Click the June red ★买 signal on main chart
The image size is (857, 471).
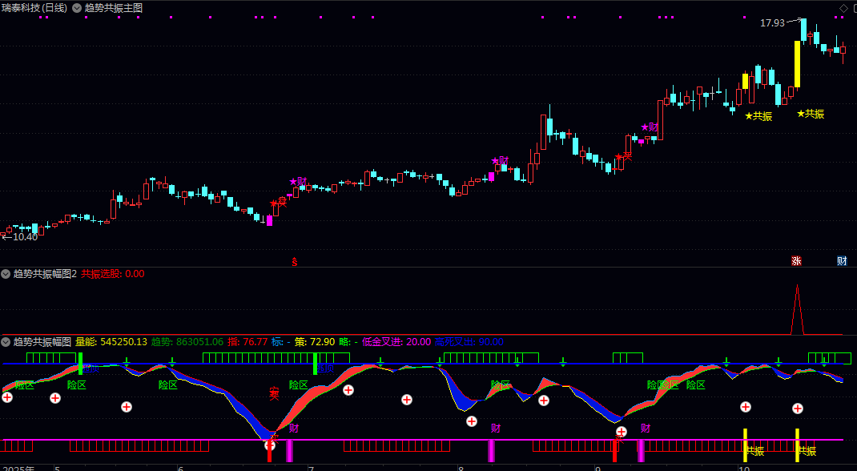click(x=278, y=203)
